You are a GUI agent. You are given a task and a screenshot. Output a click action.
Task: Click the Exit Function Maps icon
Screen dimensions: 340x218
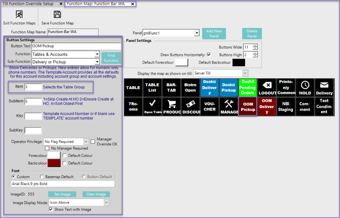[19, 15]
